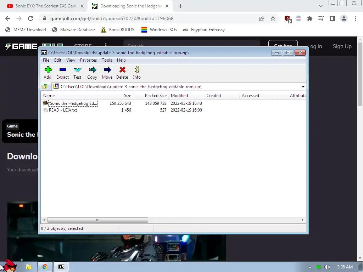Click the 7-Zip path input field
This screenshot has width=363, height=272.
click(178, 87)
